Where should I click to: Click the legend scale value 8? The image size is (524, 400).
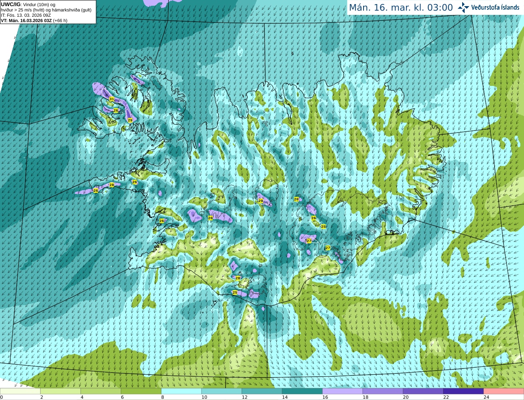[x=163, y=397]
